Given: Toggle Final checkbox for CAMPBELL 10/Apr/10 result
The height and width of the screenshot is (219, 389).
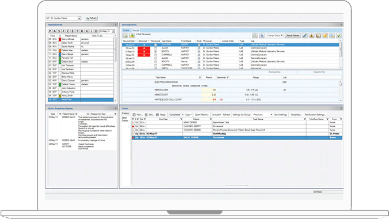Looking at the screenshot, I should [199, 55].
